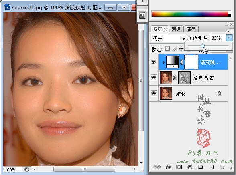The height and width of the screenshot is (175, 236).
Task: Open the blend mode dropdown showing 柔光
Action: click(169, 38)
